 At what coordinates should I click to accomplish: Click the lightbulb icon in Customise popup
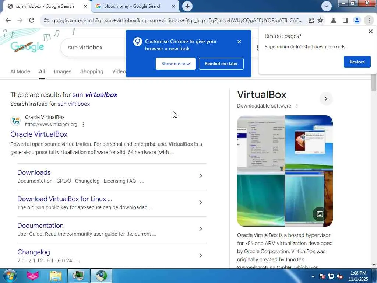[138, 42]
